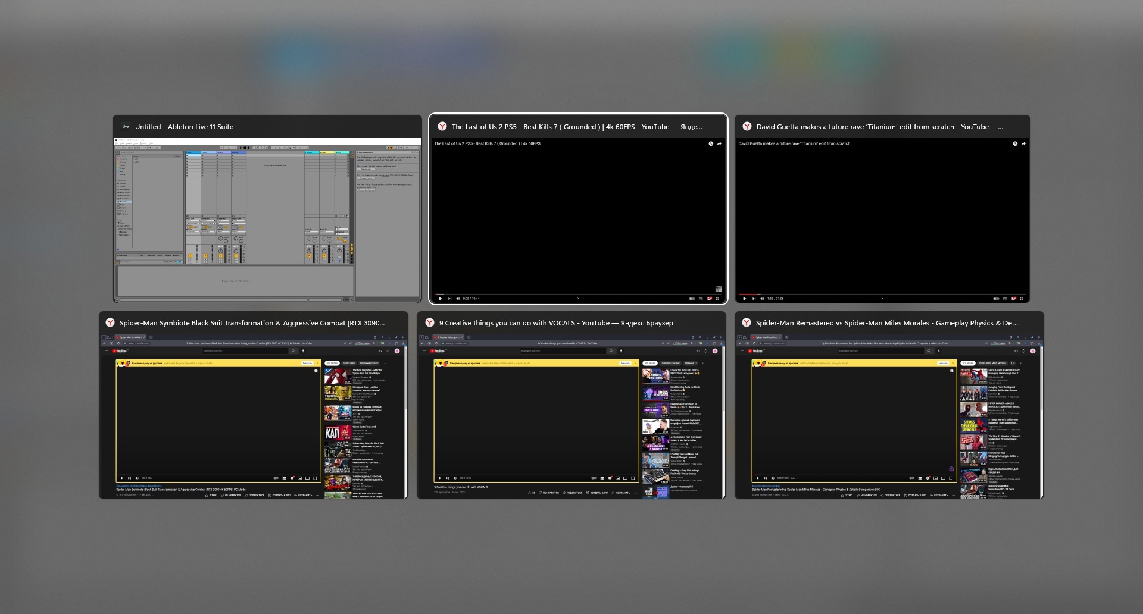1143x614 pixels.
Task: Open the YouTube logo in Spider-Man Symbiote window
Action: click(x=120, y=351)
